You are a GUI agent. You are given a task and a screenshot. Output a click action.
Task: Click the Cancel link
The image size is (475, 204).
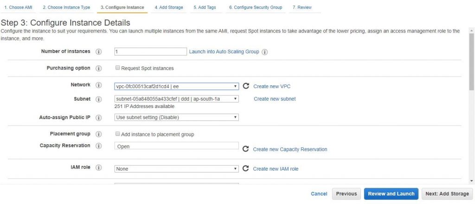[319, 194]
